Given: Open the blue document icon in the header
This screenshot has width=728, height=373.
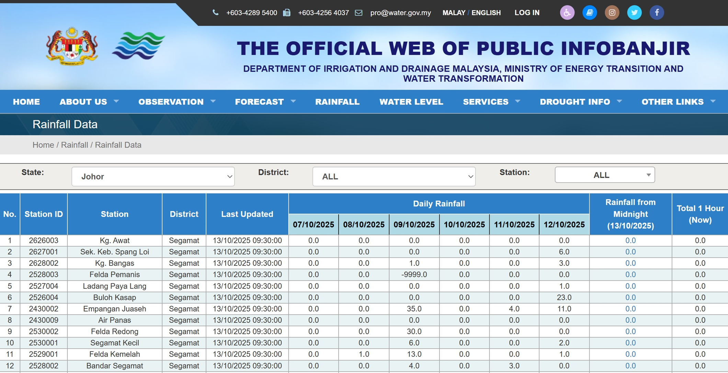Looking at the screenshot, I should click(589, 13).
